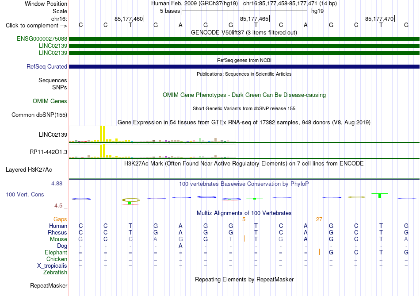420x296 pixels.
Task: Click the orange gap count 5
Action: (x=244, y=219)
